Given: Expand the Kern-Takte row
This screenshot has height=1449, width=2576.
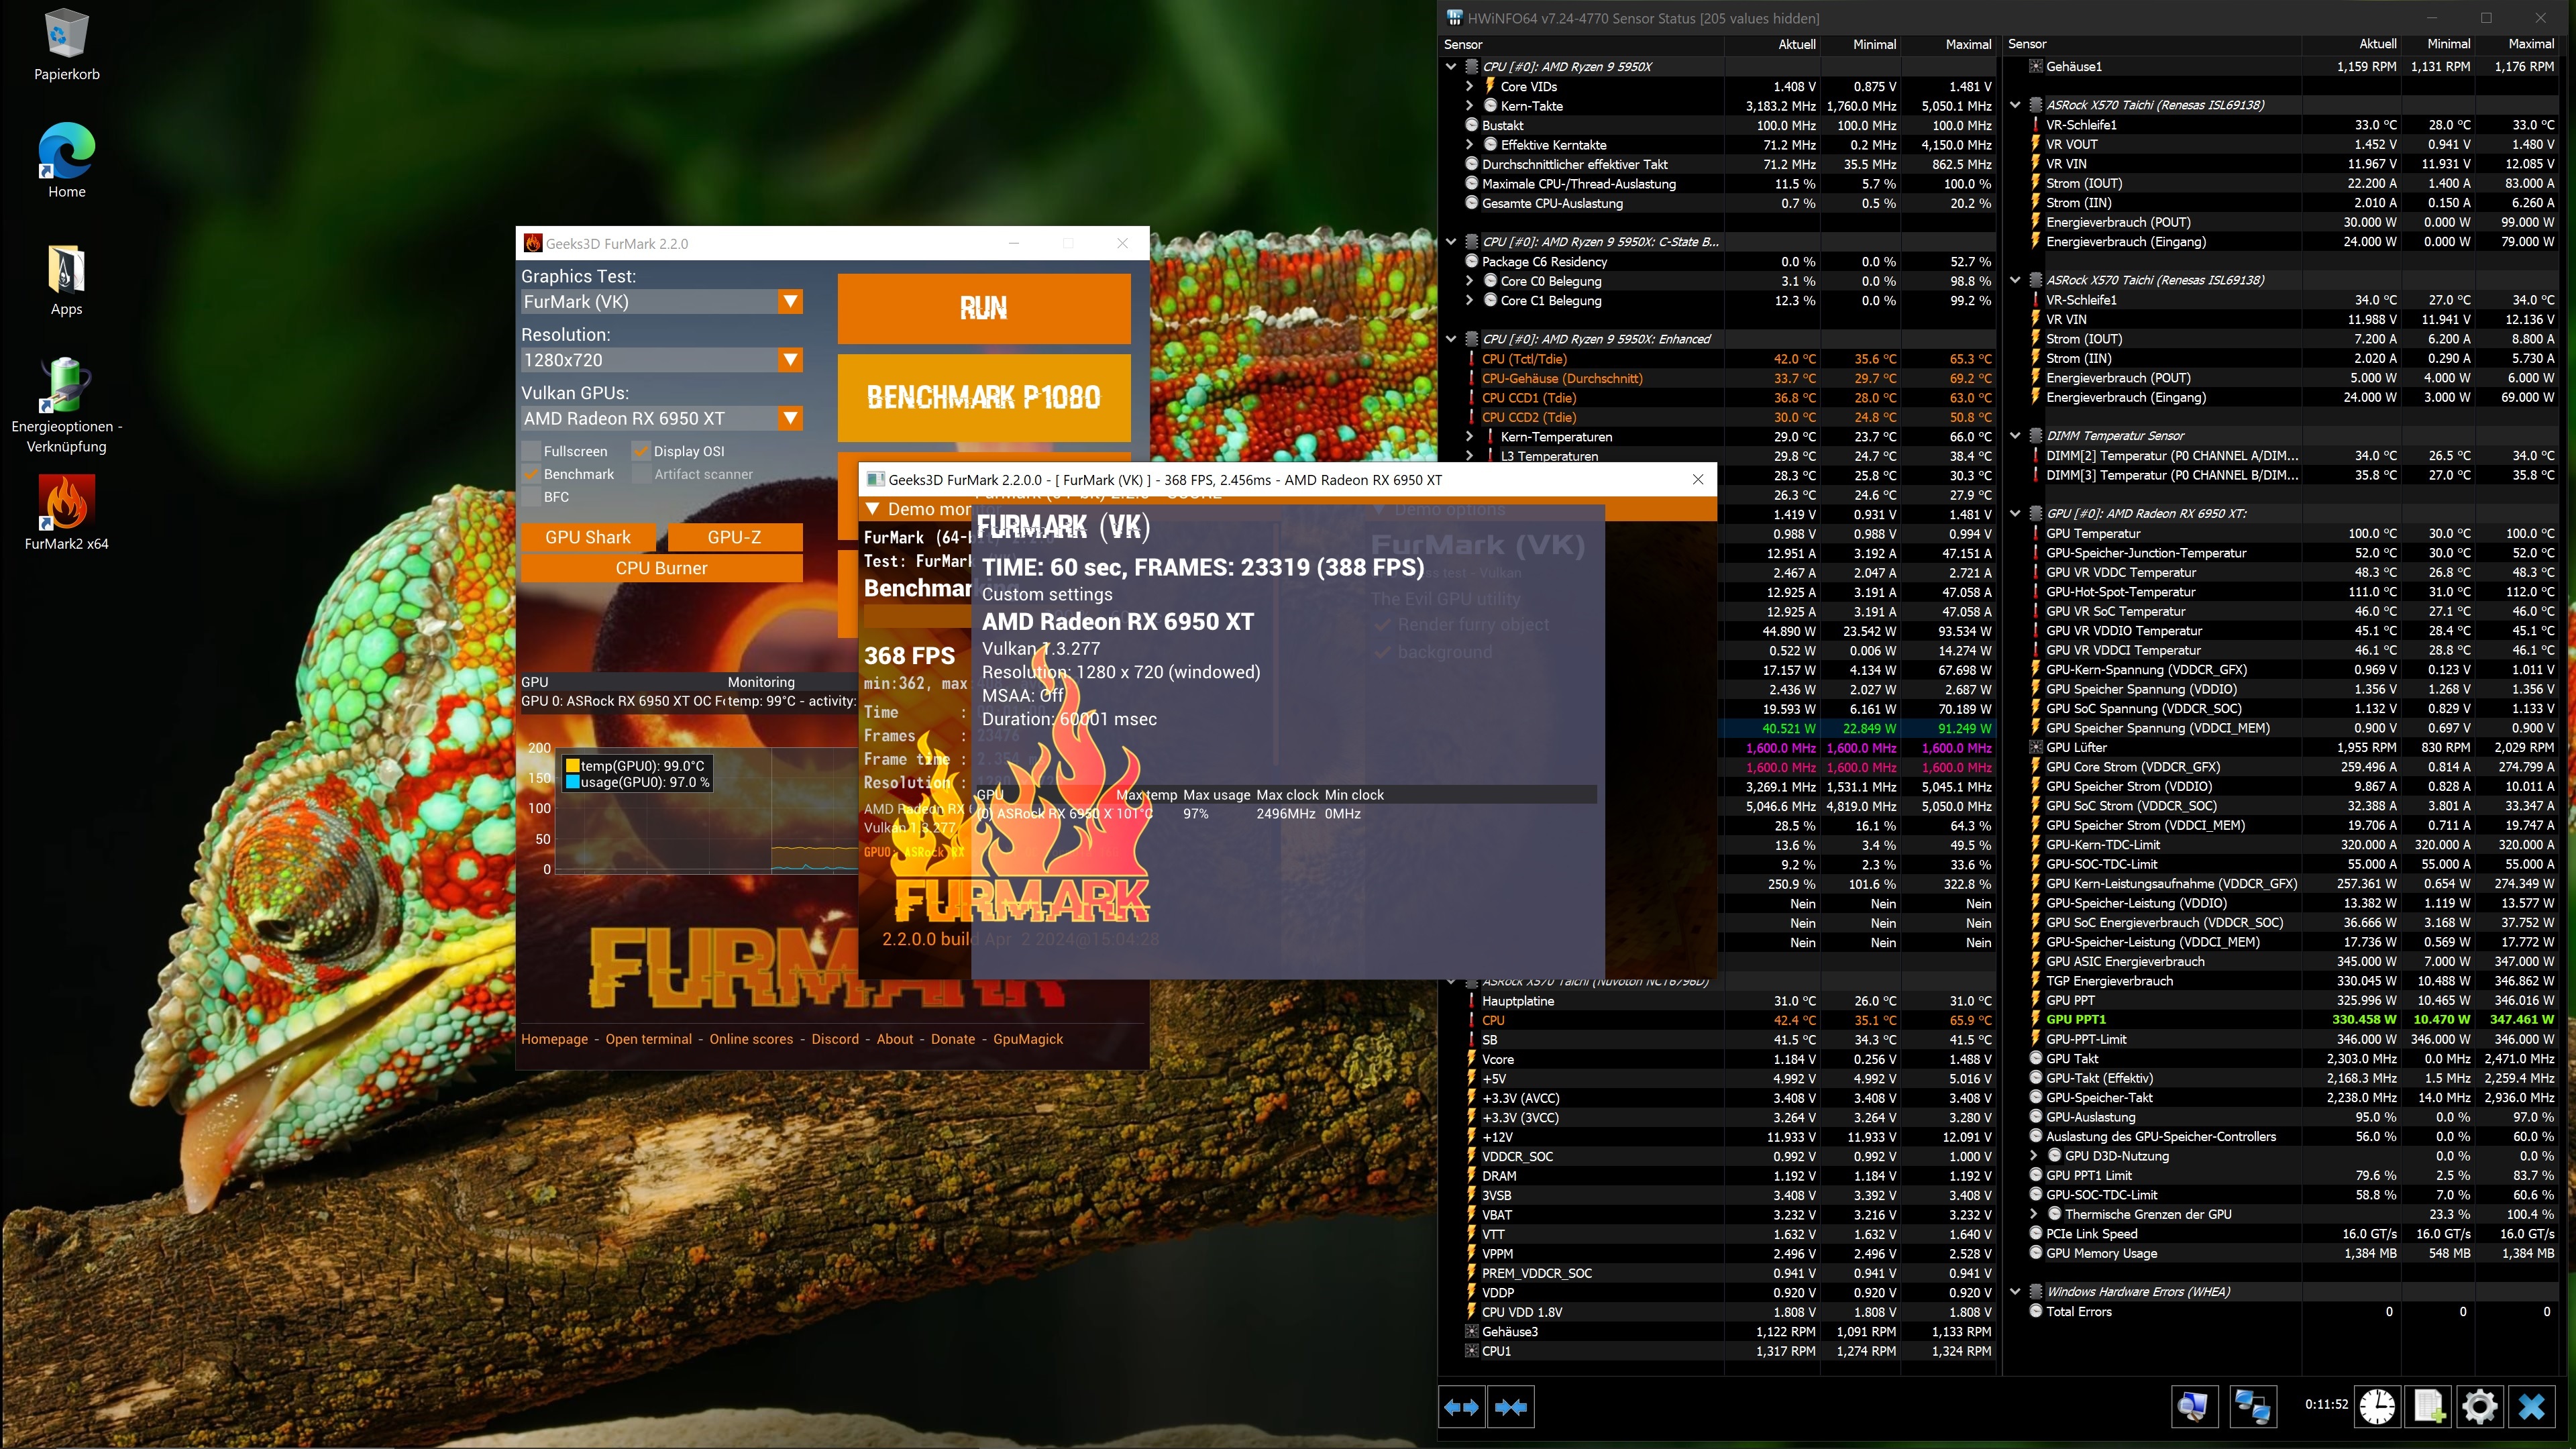Looking at the screenshot, I should coord(1470,105).
